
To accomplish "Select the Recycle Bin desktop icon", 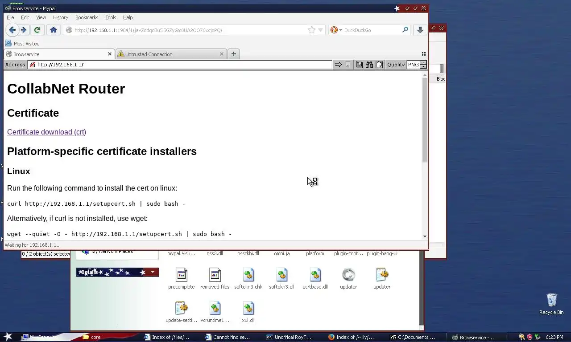I will click(x=551, y=304).
